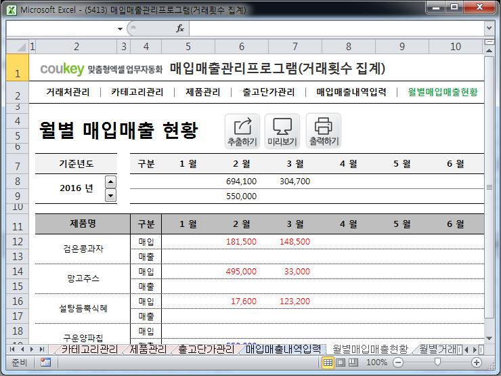Click the 망고주스 product name cell
This screenshot has width=501, height=376.
point(83,278)
